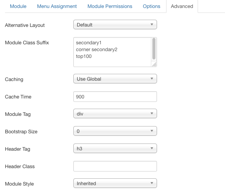Click the empty Header Class field

[x=115, y=166]
